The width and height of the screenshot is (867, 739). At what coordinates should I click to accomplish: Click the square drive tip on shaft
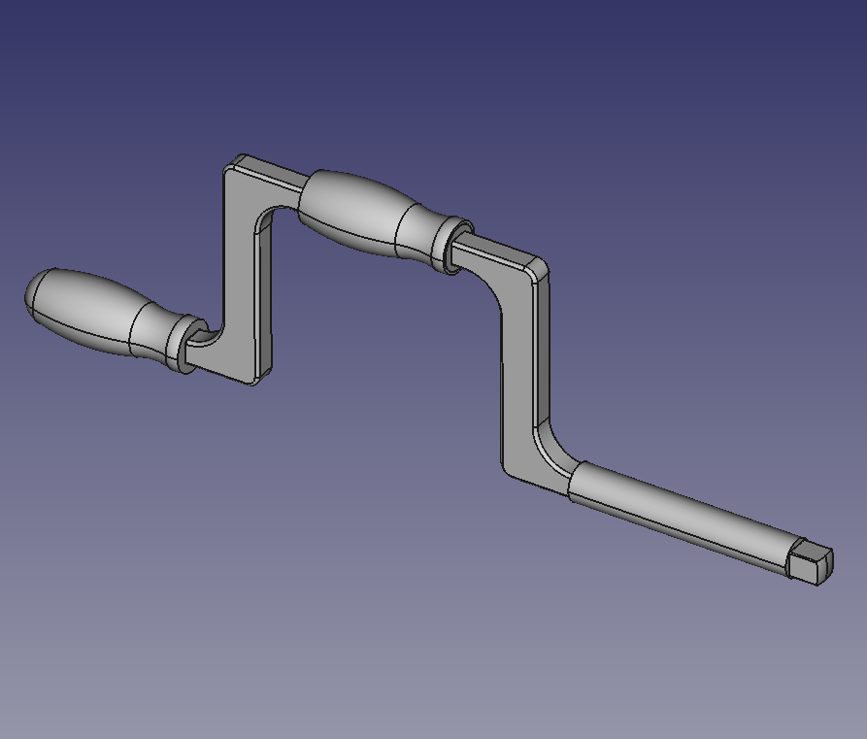tap(810, 563)
